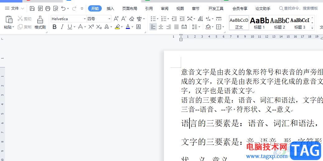Open the 引用 tab
This screenshot has height=161, width=323.
[x=149, y=9]
